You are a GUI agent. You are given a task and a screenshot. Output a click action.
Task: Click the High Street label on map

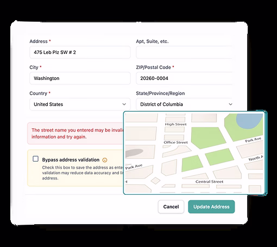(175, 124)
